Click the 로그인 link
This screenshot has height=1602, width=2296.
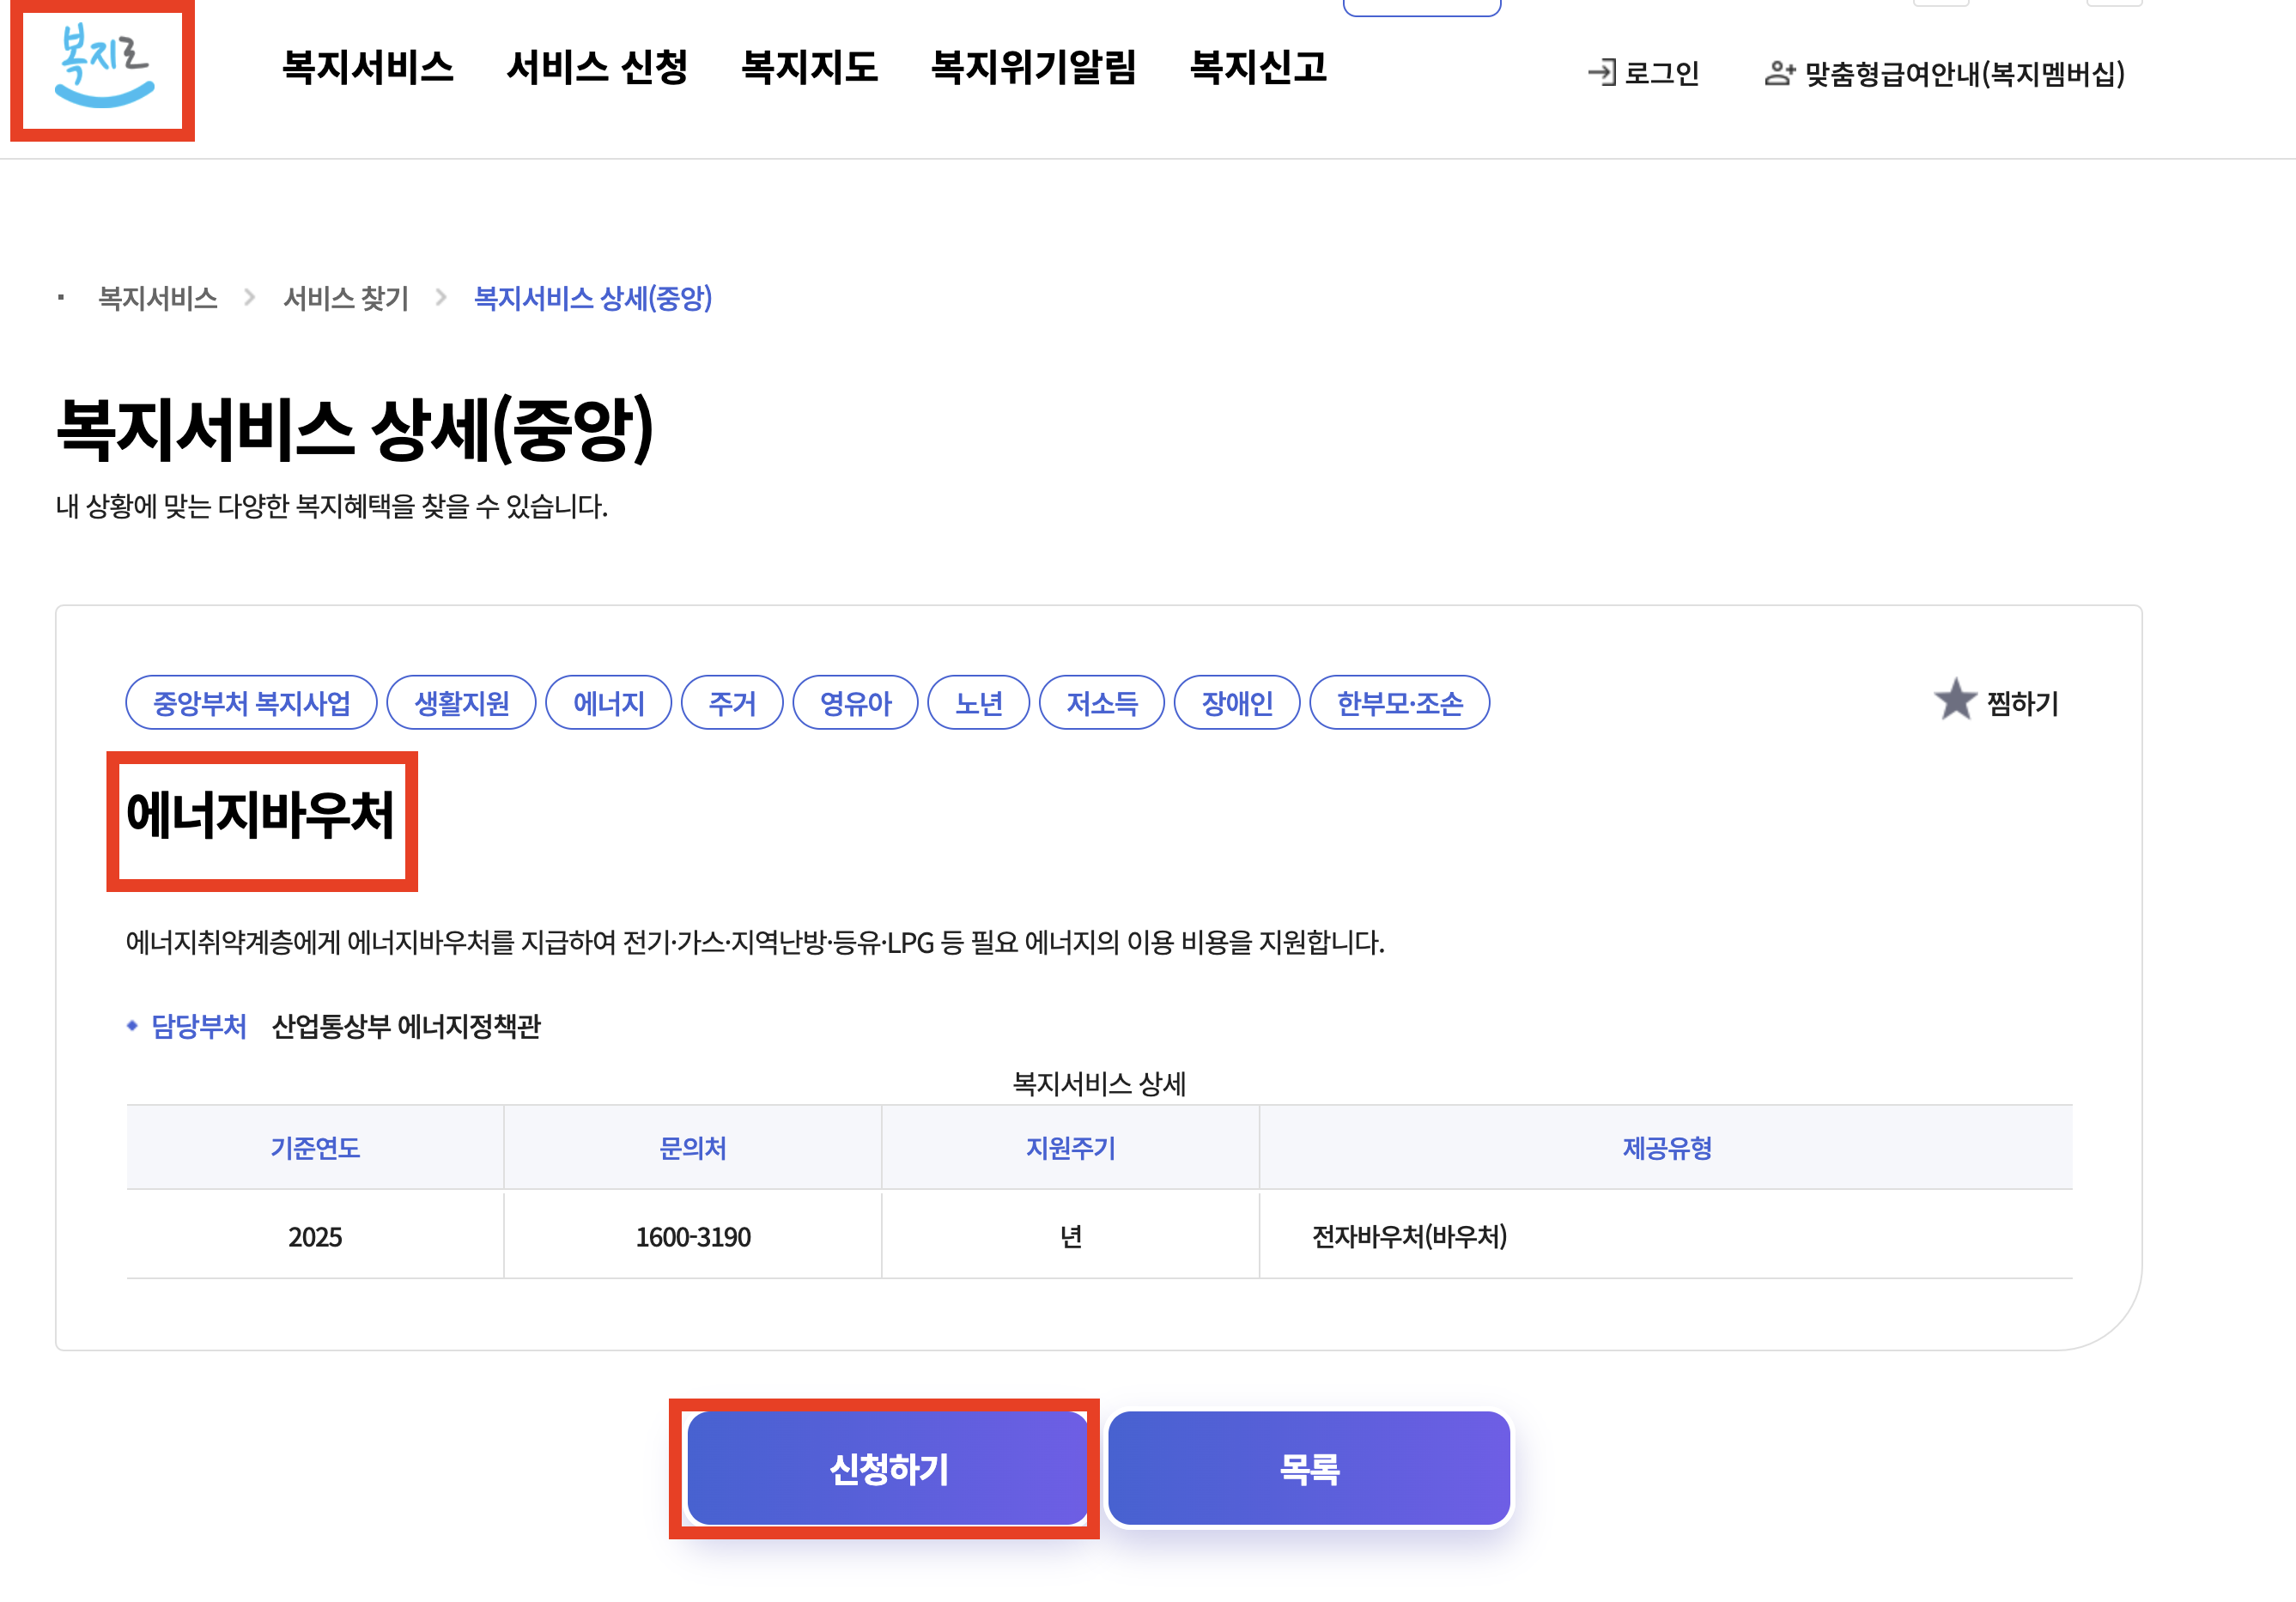pyautogui.click(x=1661, y=73)
